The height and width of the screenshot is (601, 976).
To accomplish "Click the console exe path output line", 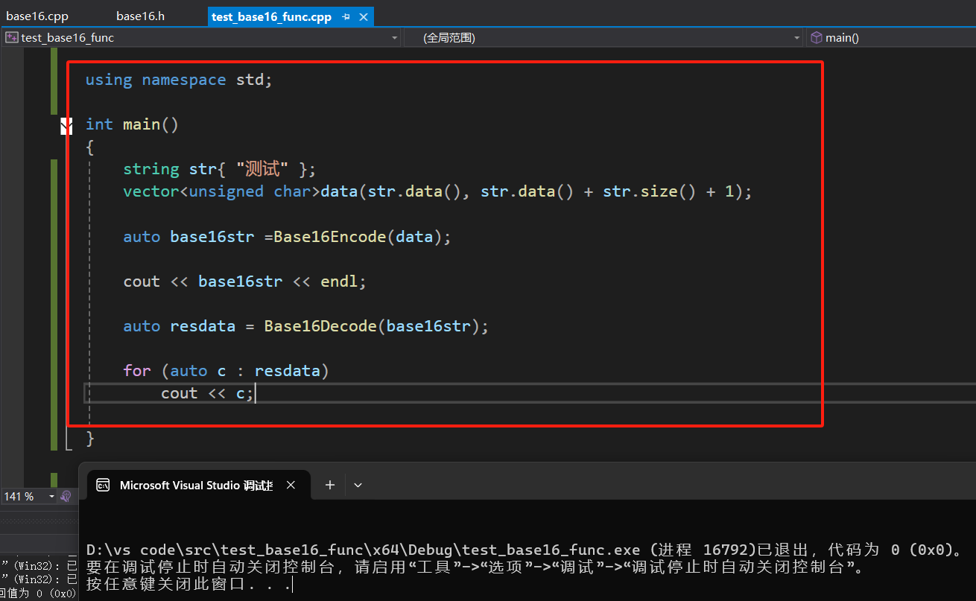I will pos(525,550).
